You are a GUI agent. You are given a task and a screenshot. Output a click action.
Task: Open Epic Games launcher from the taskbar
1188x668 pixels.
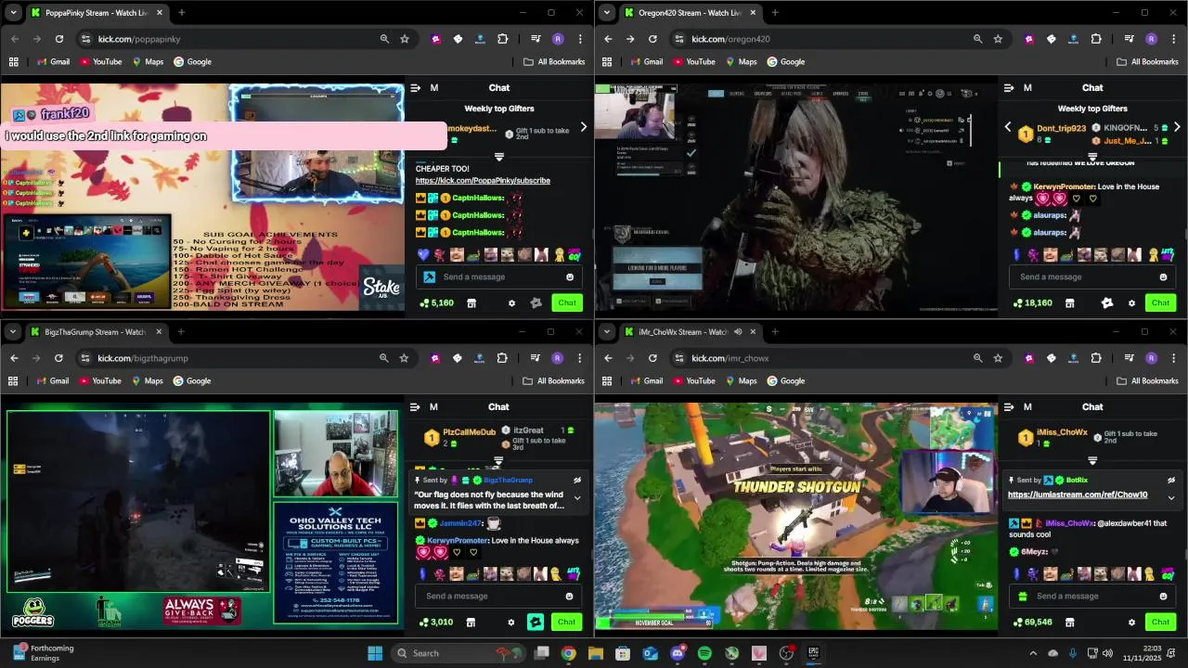(x=814, y=653)
